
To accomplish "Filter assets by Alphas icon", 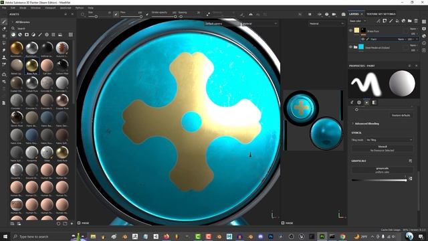I will tap(47, 35).
